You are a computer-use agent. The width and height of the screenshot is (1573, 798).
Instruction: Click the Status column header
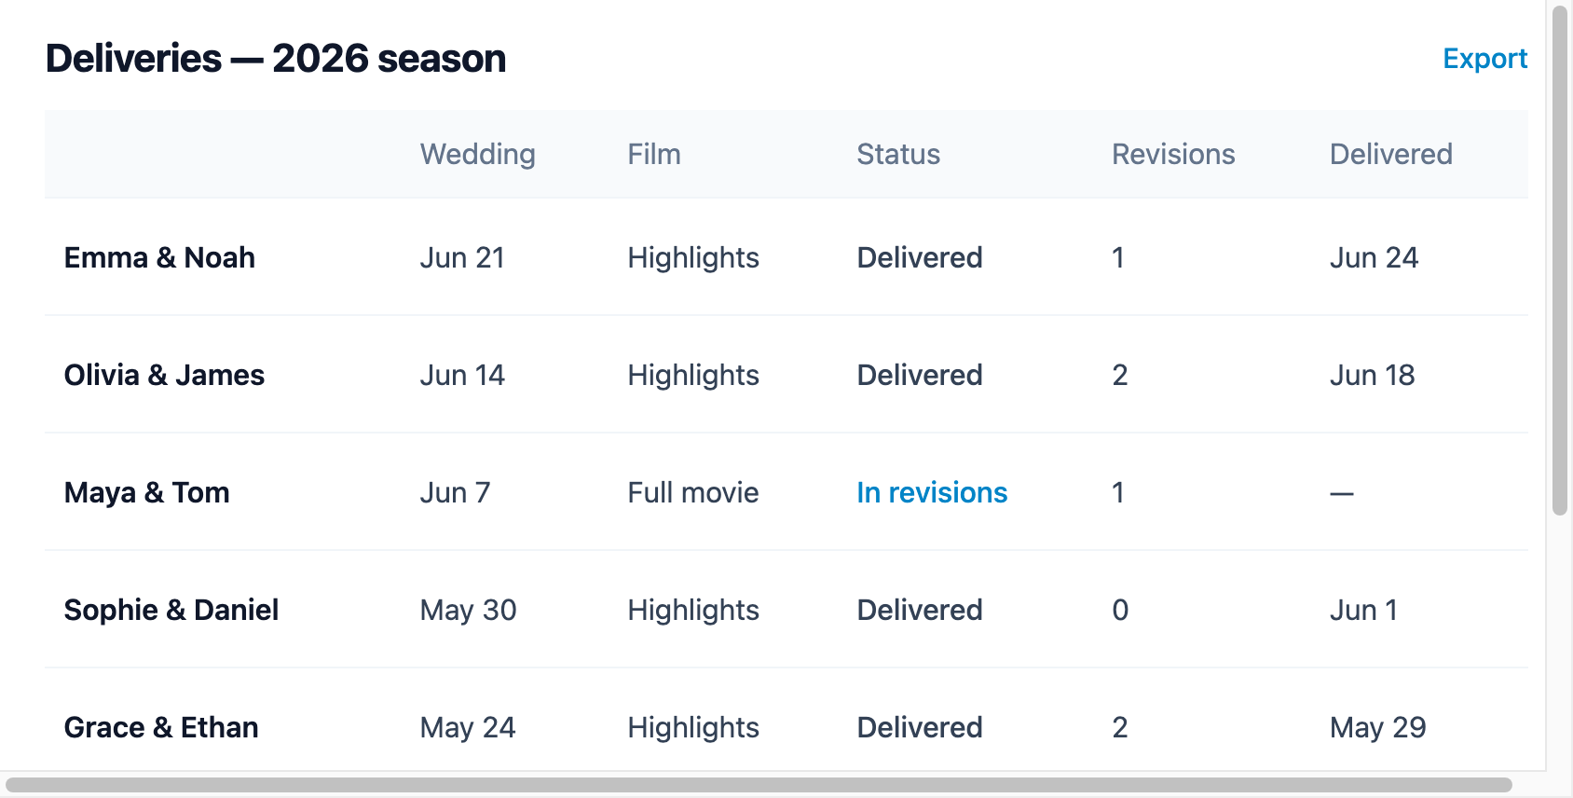click(898, 154)
